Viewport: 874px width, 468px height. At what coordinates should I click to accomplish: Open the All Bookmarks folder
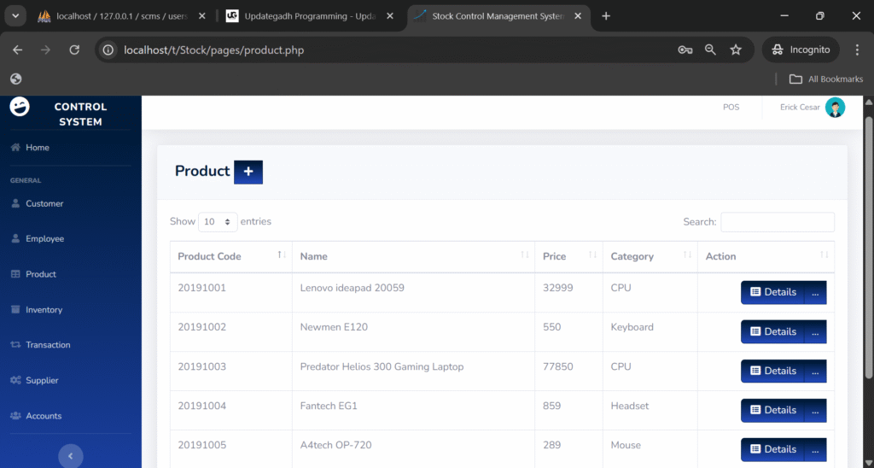point(826,79)
